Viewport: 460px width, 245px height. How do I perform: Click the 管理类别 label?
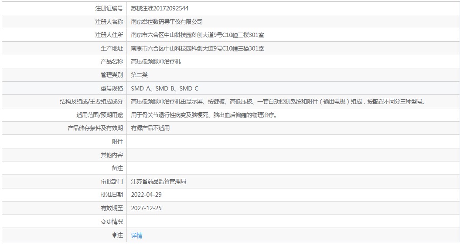112,75
